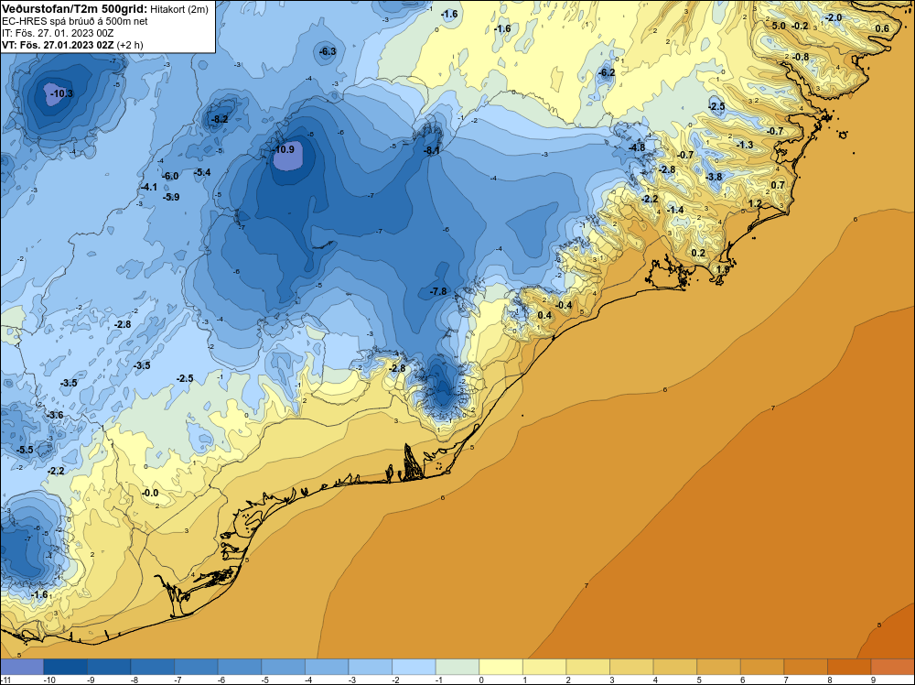Click the -1.3 temperature reading
The image size is (915, 685).
(x=745, y=145)
